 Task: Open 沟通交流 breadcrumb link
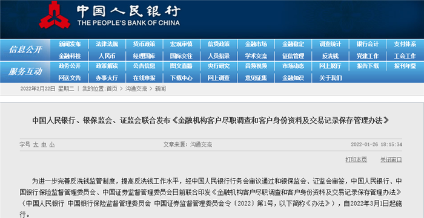click(136, 89)
